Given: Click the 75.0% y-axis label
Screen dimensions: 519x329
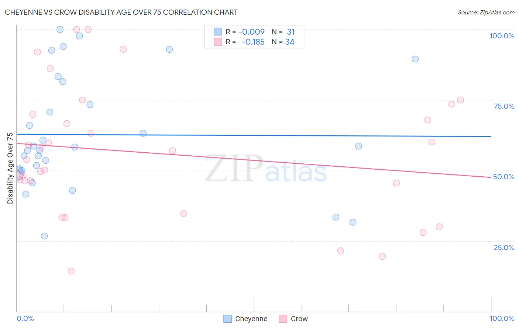Looking at the screenshot, I should pyautogui.click(x=504, y=106).
